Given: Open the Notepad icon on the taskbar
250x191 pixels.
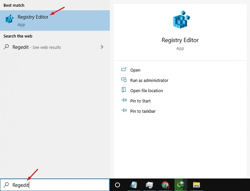Looking at the screenshot, I should [134, 185].
